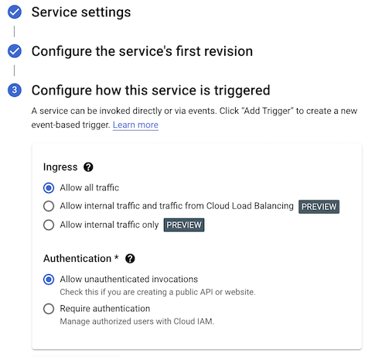
Task: Click the Authentication section heading
Action: 77,259
